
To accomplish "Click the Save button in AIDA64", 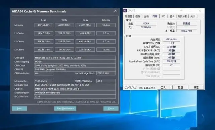I will coord(19,109).
